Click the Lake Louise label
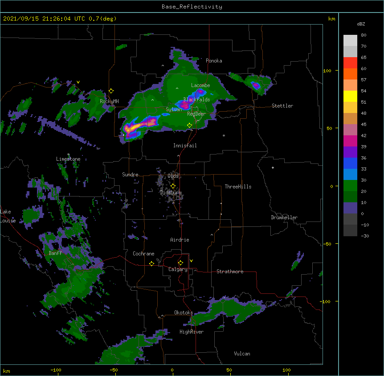This screenshot has width=384, height=376. tap(8, 216)
